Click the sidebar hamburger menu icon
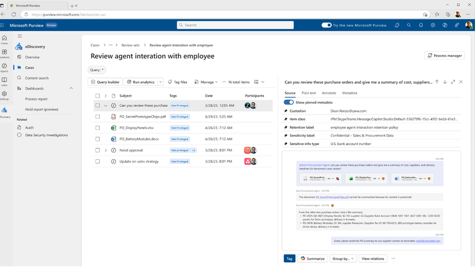475x267 pixels. (20, 36)
